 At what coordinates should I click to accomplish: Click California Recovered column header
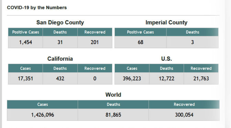[x=95, y=68]
